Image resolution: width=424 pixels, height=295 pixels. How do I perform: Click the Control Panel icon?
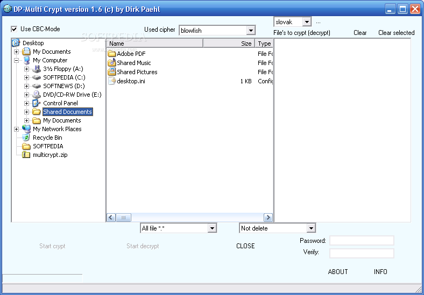coord(37,103)
